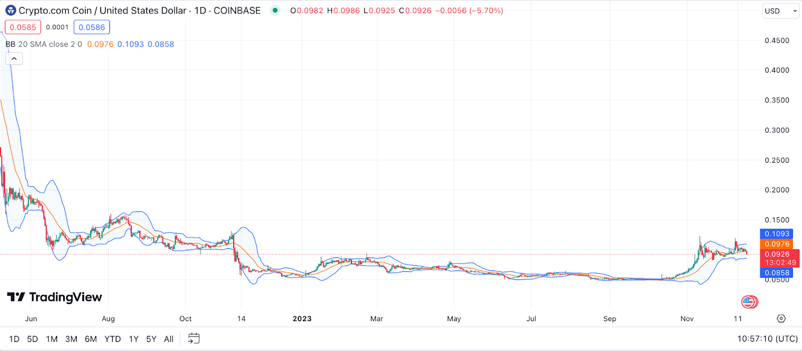Image resolution: width=802 pixels, height=351 pixels.
Task: Click the BB basis value 0.0976 in legend
Action: (x=100, y=44)
